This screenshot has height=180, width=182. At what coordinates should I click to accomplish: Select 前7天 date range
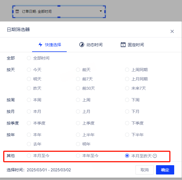pyautogui.click(x=78, y=79)
